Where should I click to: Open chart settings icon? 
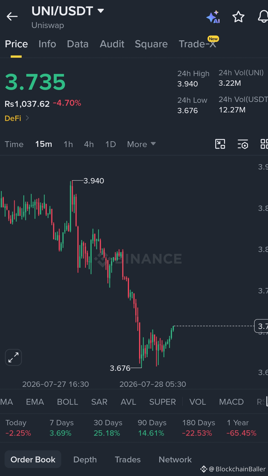(243, 144)
